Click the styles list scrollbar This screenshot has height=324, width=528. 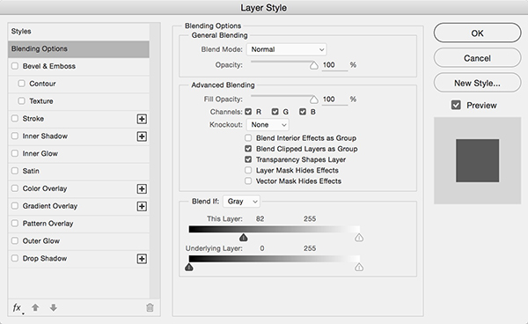coord(155,161)
